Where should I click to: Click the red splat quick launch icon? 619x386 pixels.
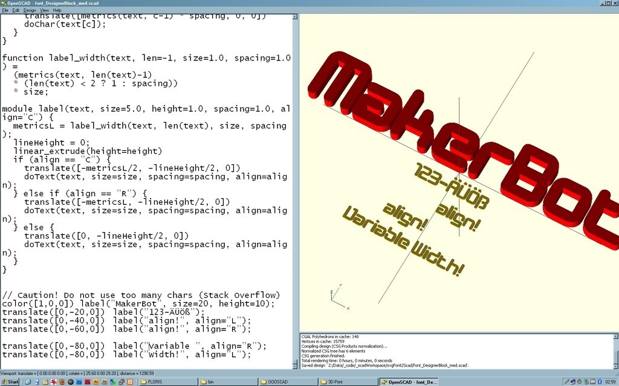coord(54,382)
